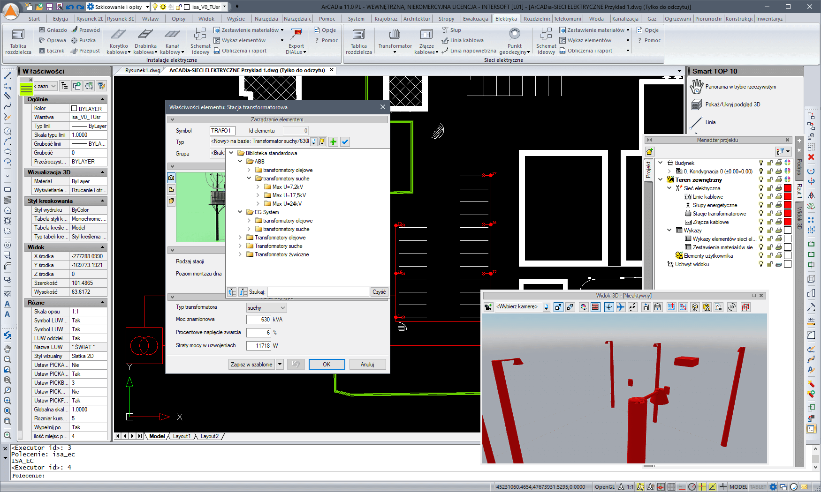Click red color swatch for Stacje transformatorowe
This screenshot has width=821, height=492.
click(x=788, y=214)
